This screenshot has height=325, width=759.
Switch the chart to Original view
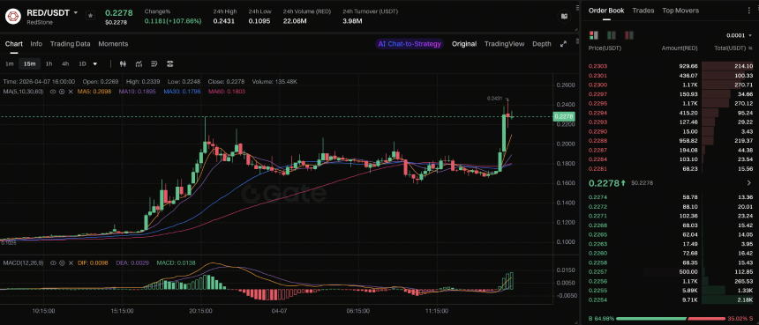tap(464, 44)
